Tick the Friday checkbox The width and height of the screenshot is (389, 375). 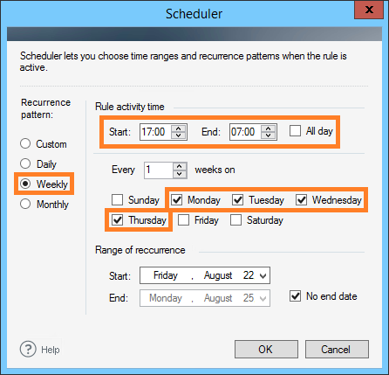(184, 220)
